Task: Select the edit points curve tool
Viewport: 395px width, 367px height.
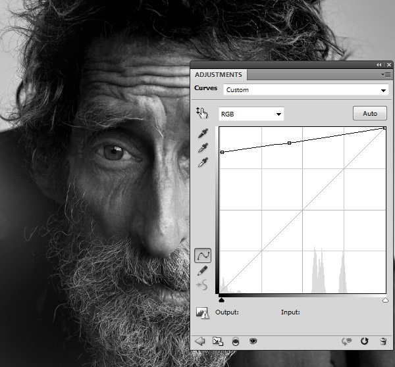Action: tap(203, 255)
